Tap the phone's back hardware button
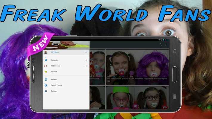This screenshot has height=119, width=212. click(174, 51)
